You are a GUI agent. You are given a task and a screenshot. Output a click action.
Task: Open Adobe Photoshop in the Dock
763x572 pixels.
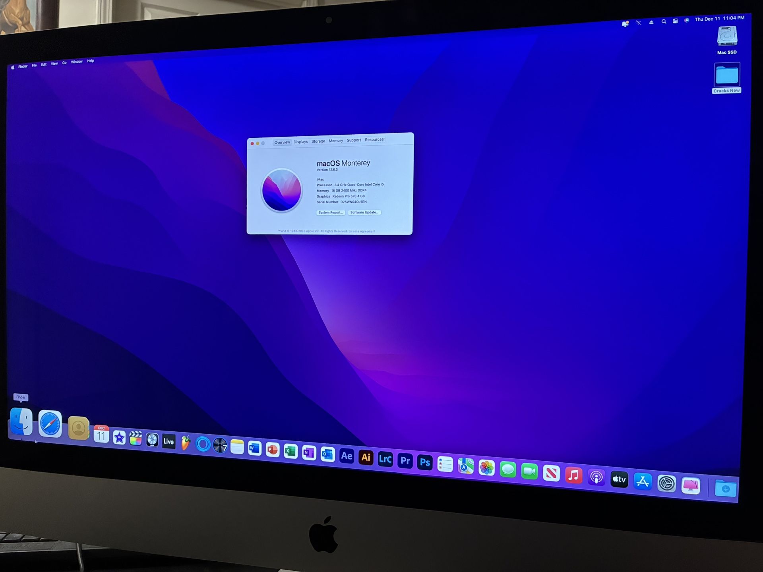click(x=424, y=462)
